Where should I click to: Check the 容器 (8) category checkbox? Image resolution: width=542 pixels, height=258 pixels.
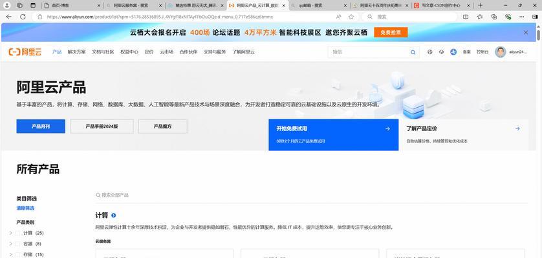click(x=17, y=244)
